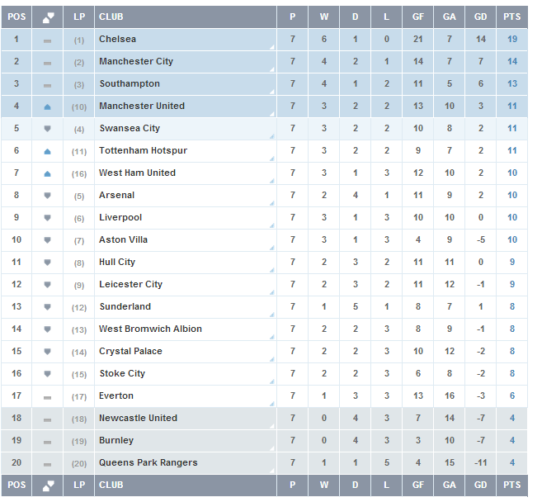Expand Queens Park Rangers row triangle
The width and height of the screenshot is (542, 502).
(272, 471)
